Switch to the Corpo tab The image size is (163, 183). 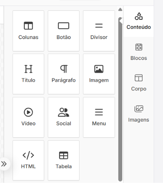click(x=138, y=83)
